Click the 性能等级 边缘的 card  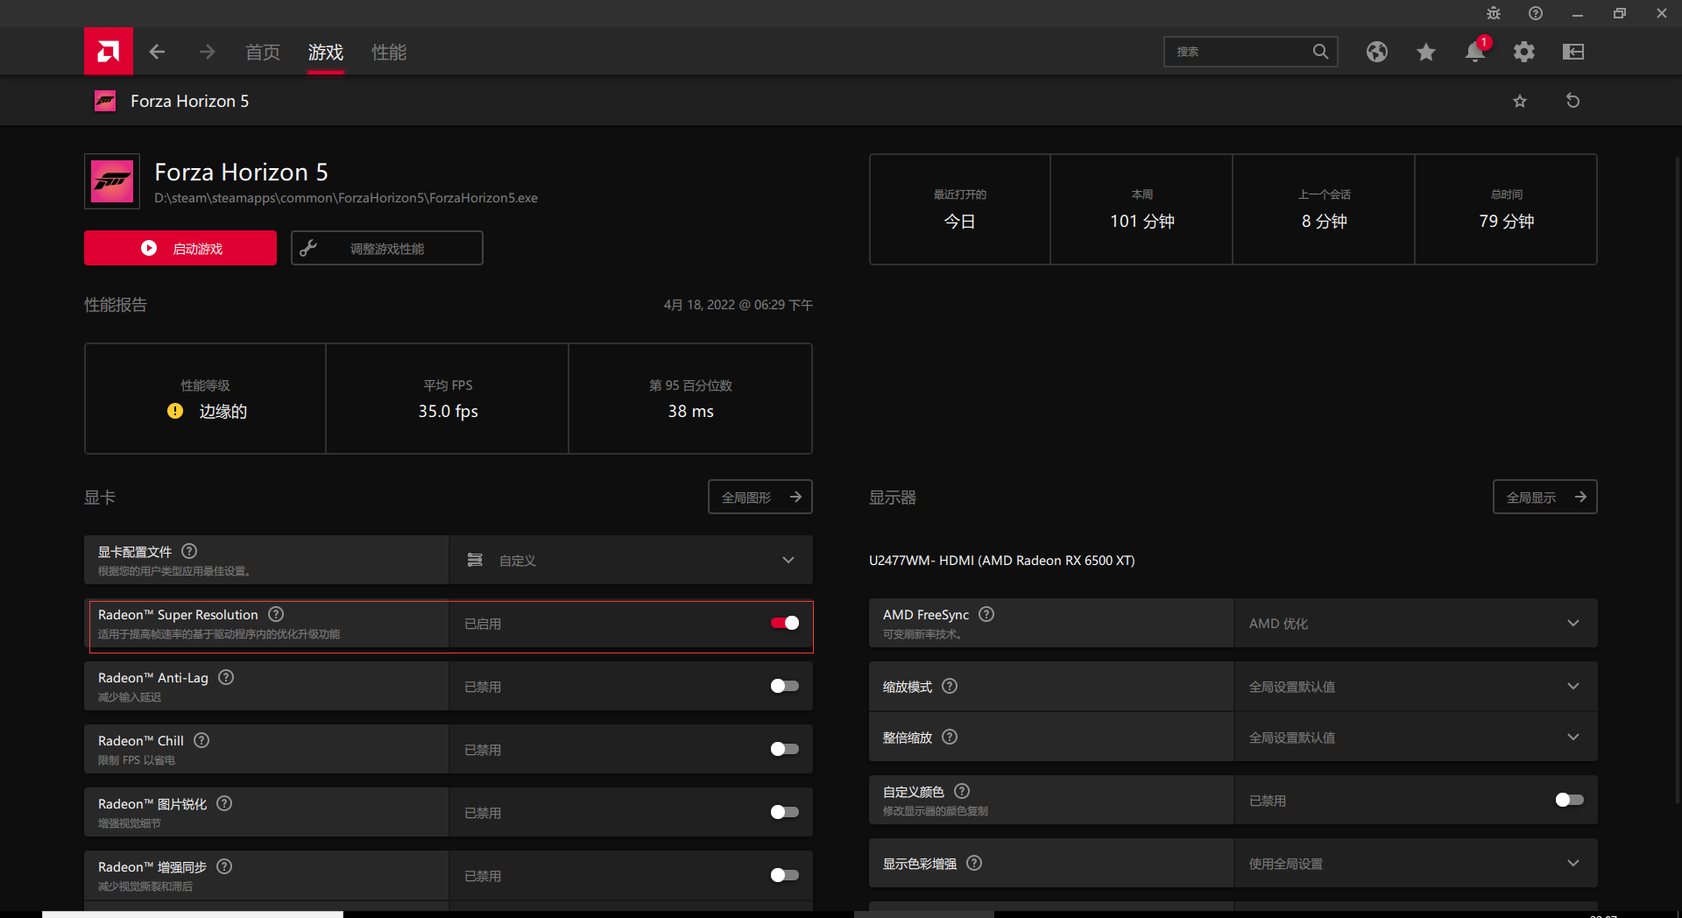click(206, 399)
